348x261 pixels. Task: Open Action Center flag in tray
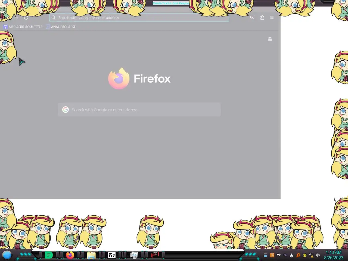point(279,255)
